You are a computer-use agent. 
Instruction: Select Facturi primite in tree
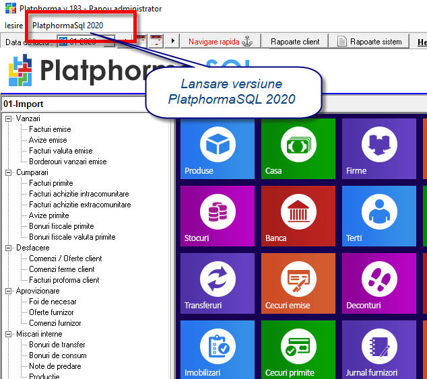tap(51, 183)
